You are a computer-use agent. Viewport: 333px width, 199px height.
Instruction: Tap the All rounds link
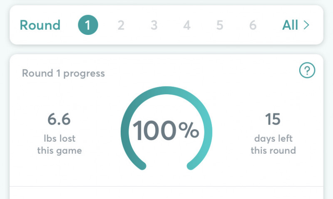(x=290, y=25)
